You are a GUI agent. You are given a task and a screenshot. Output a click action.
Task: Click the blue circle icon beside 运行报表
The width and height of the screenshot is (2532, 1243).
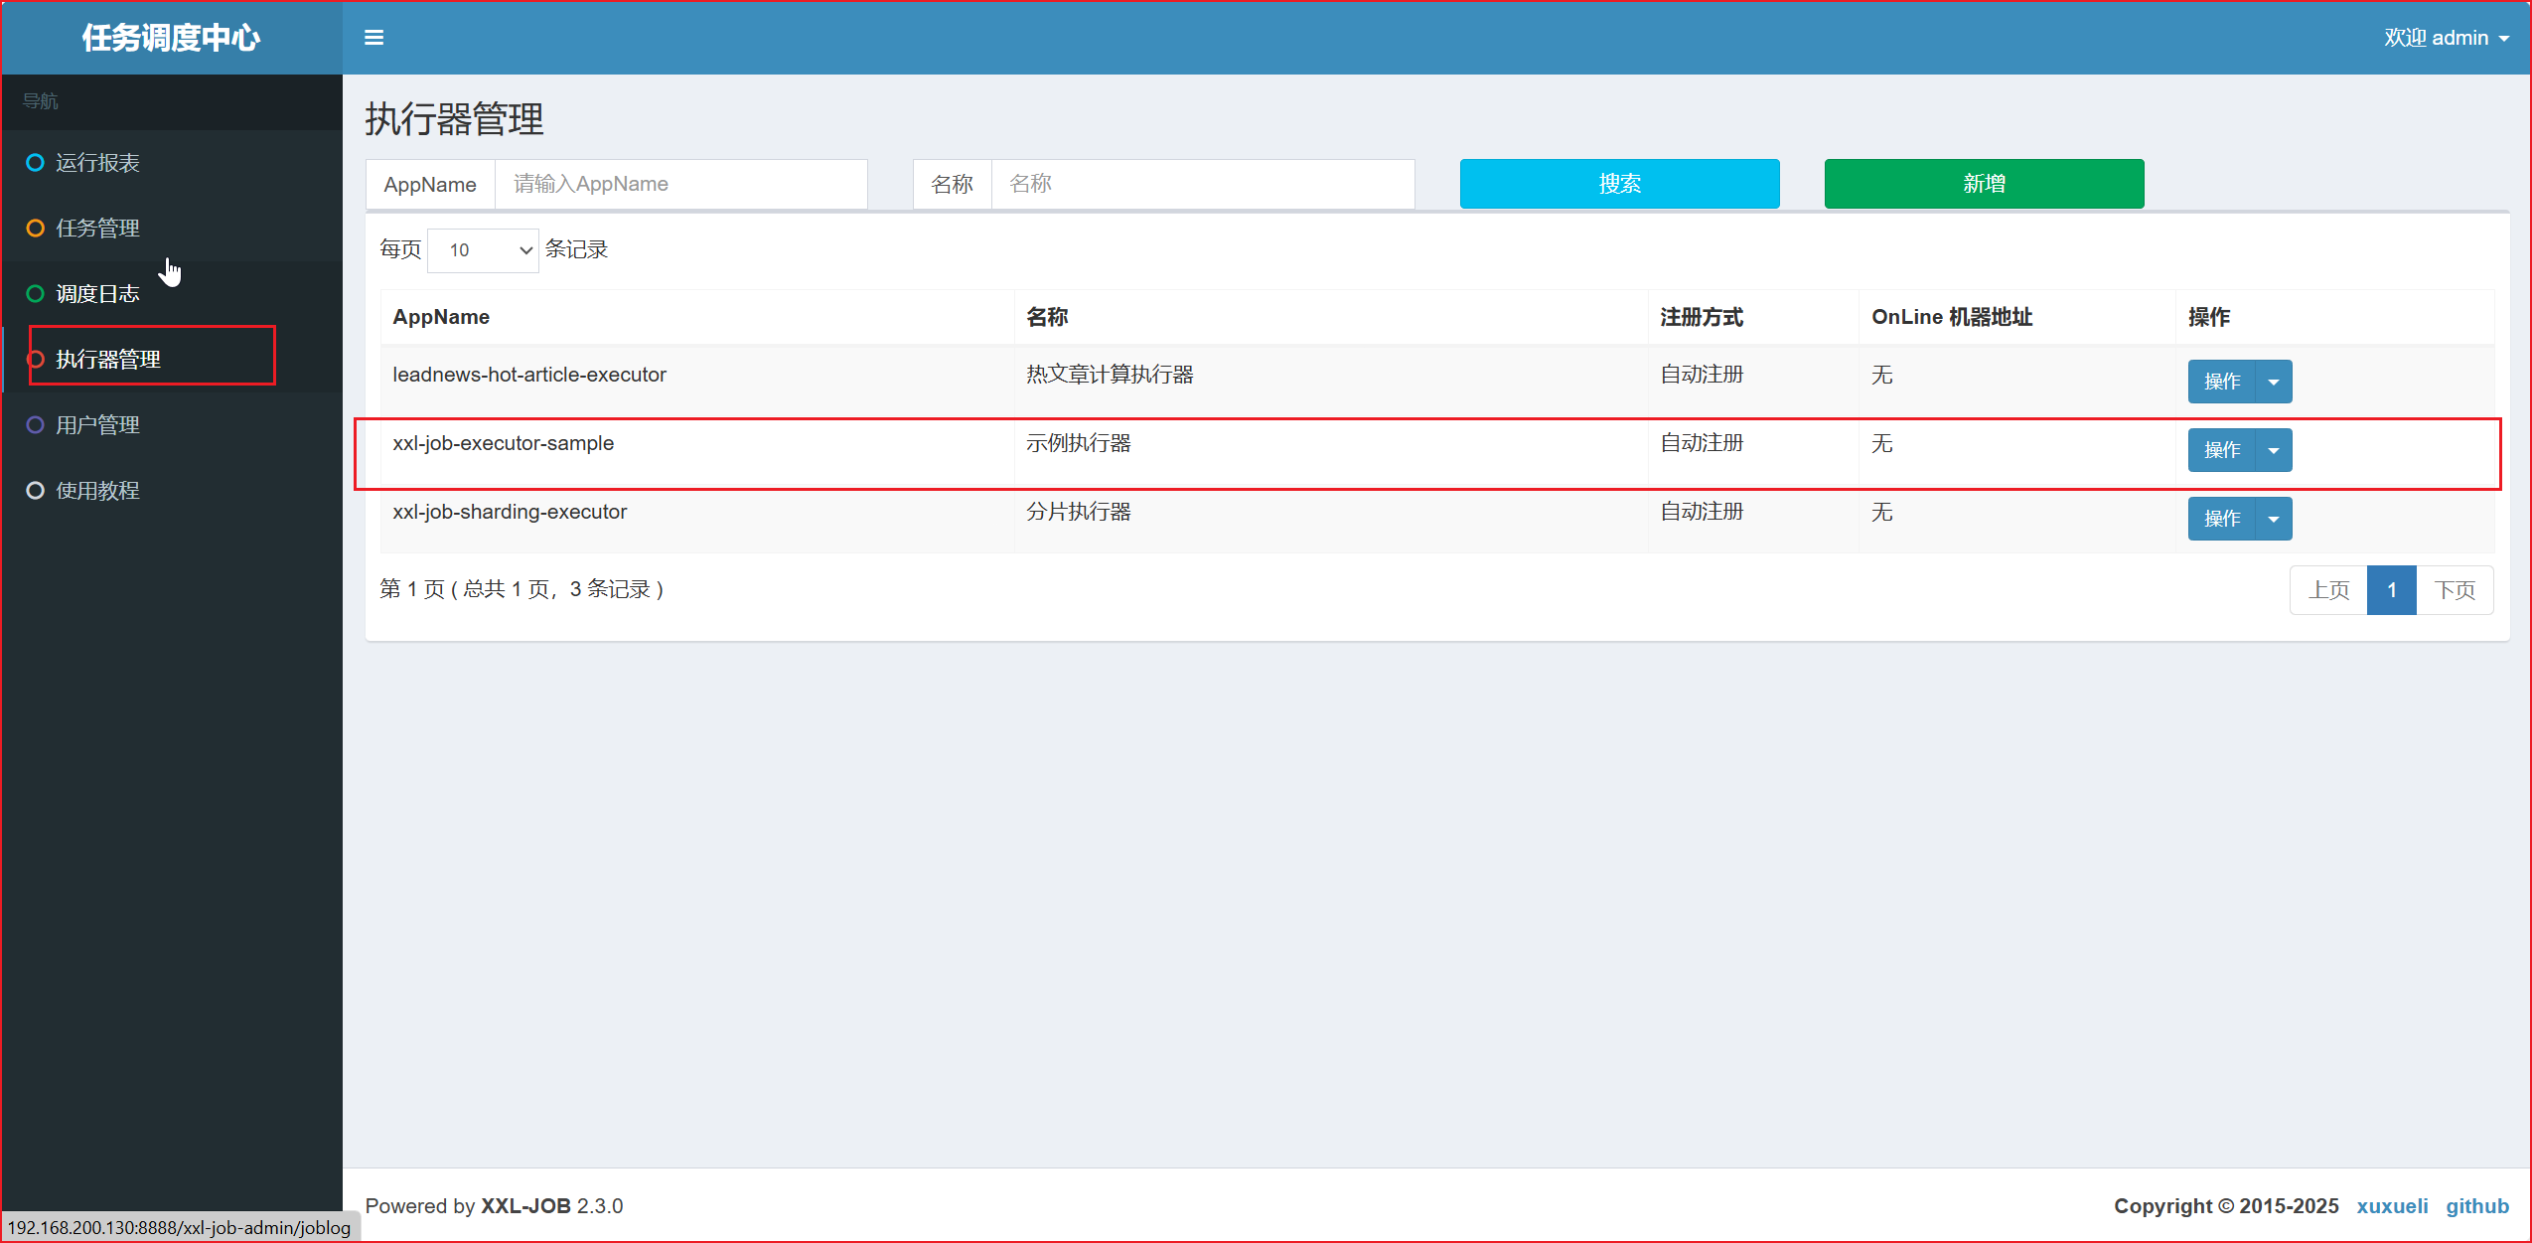(35, 163)
